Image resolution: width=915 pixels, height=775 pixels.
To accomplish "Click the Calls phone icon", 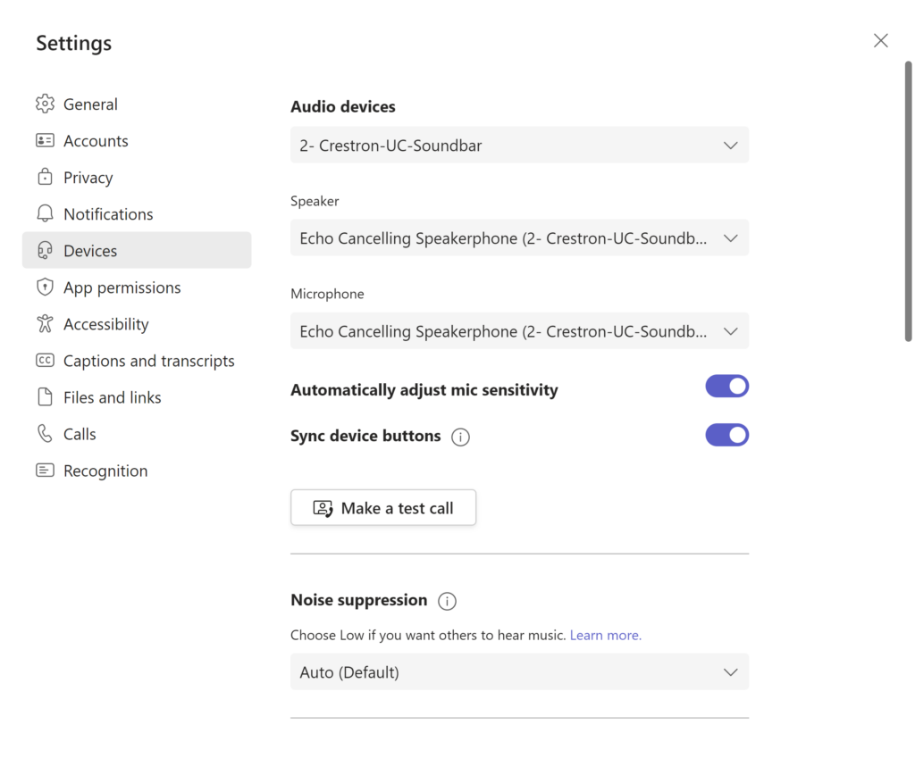I will pyautogui.click(x=45, y=433).
